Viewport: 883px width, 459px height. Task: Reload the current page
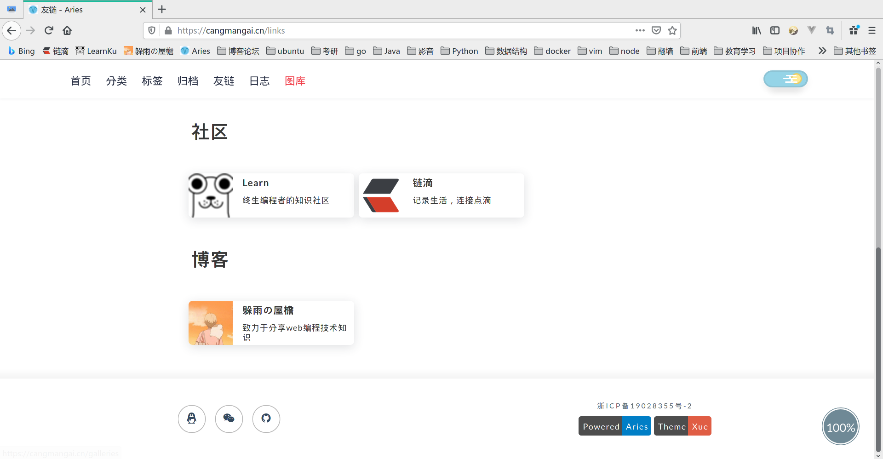click(49, 31)
